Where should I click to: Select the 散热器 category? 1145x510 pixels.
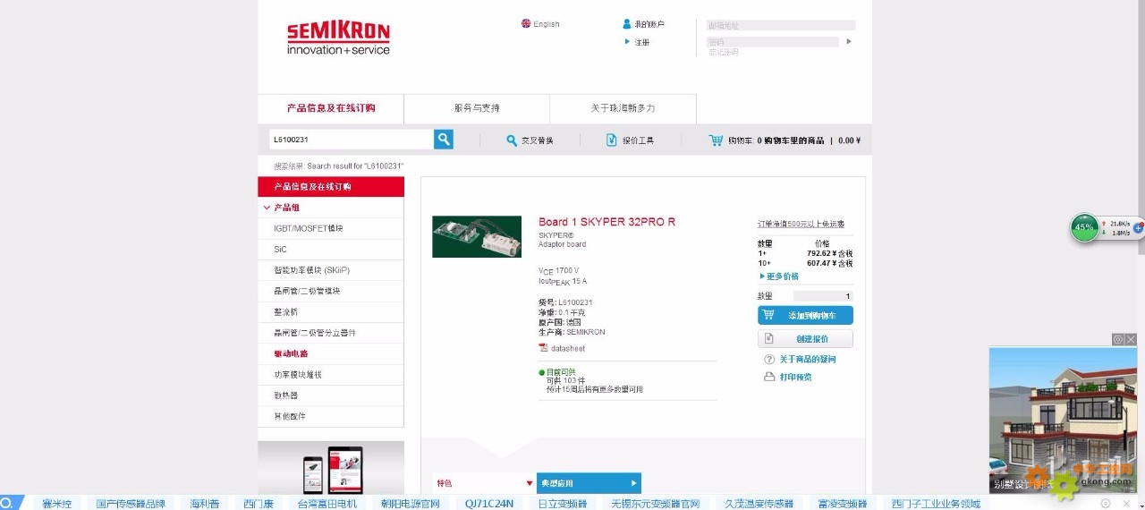[x=331, y=395]
